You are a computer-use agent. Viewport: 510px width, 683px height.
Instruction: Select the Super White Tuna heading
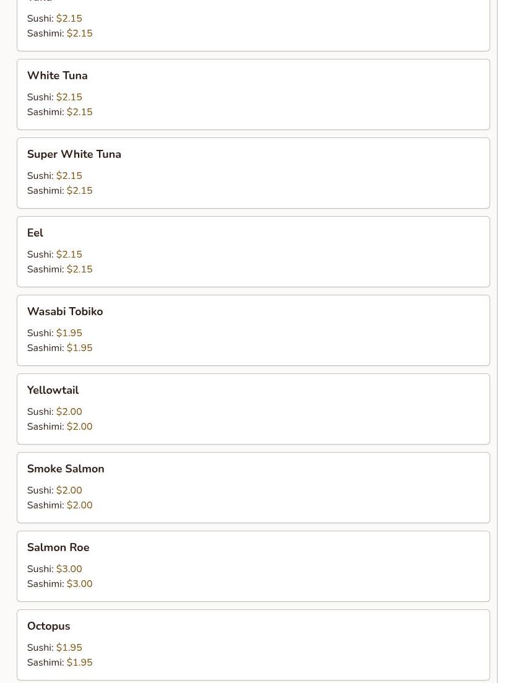74,154
